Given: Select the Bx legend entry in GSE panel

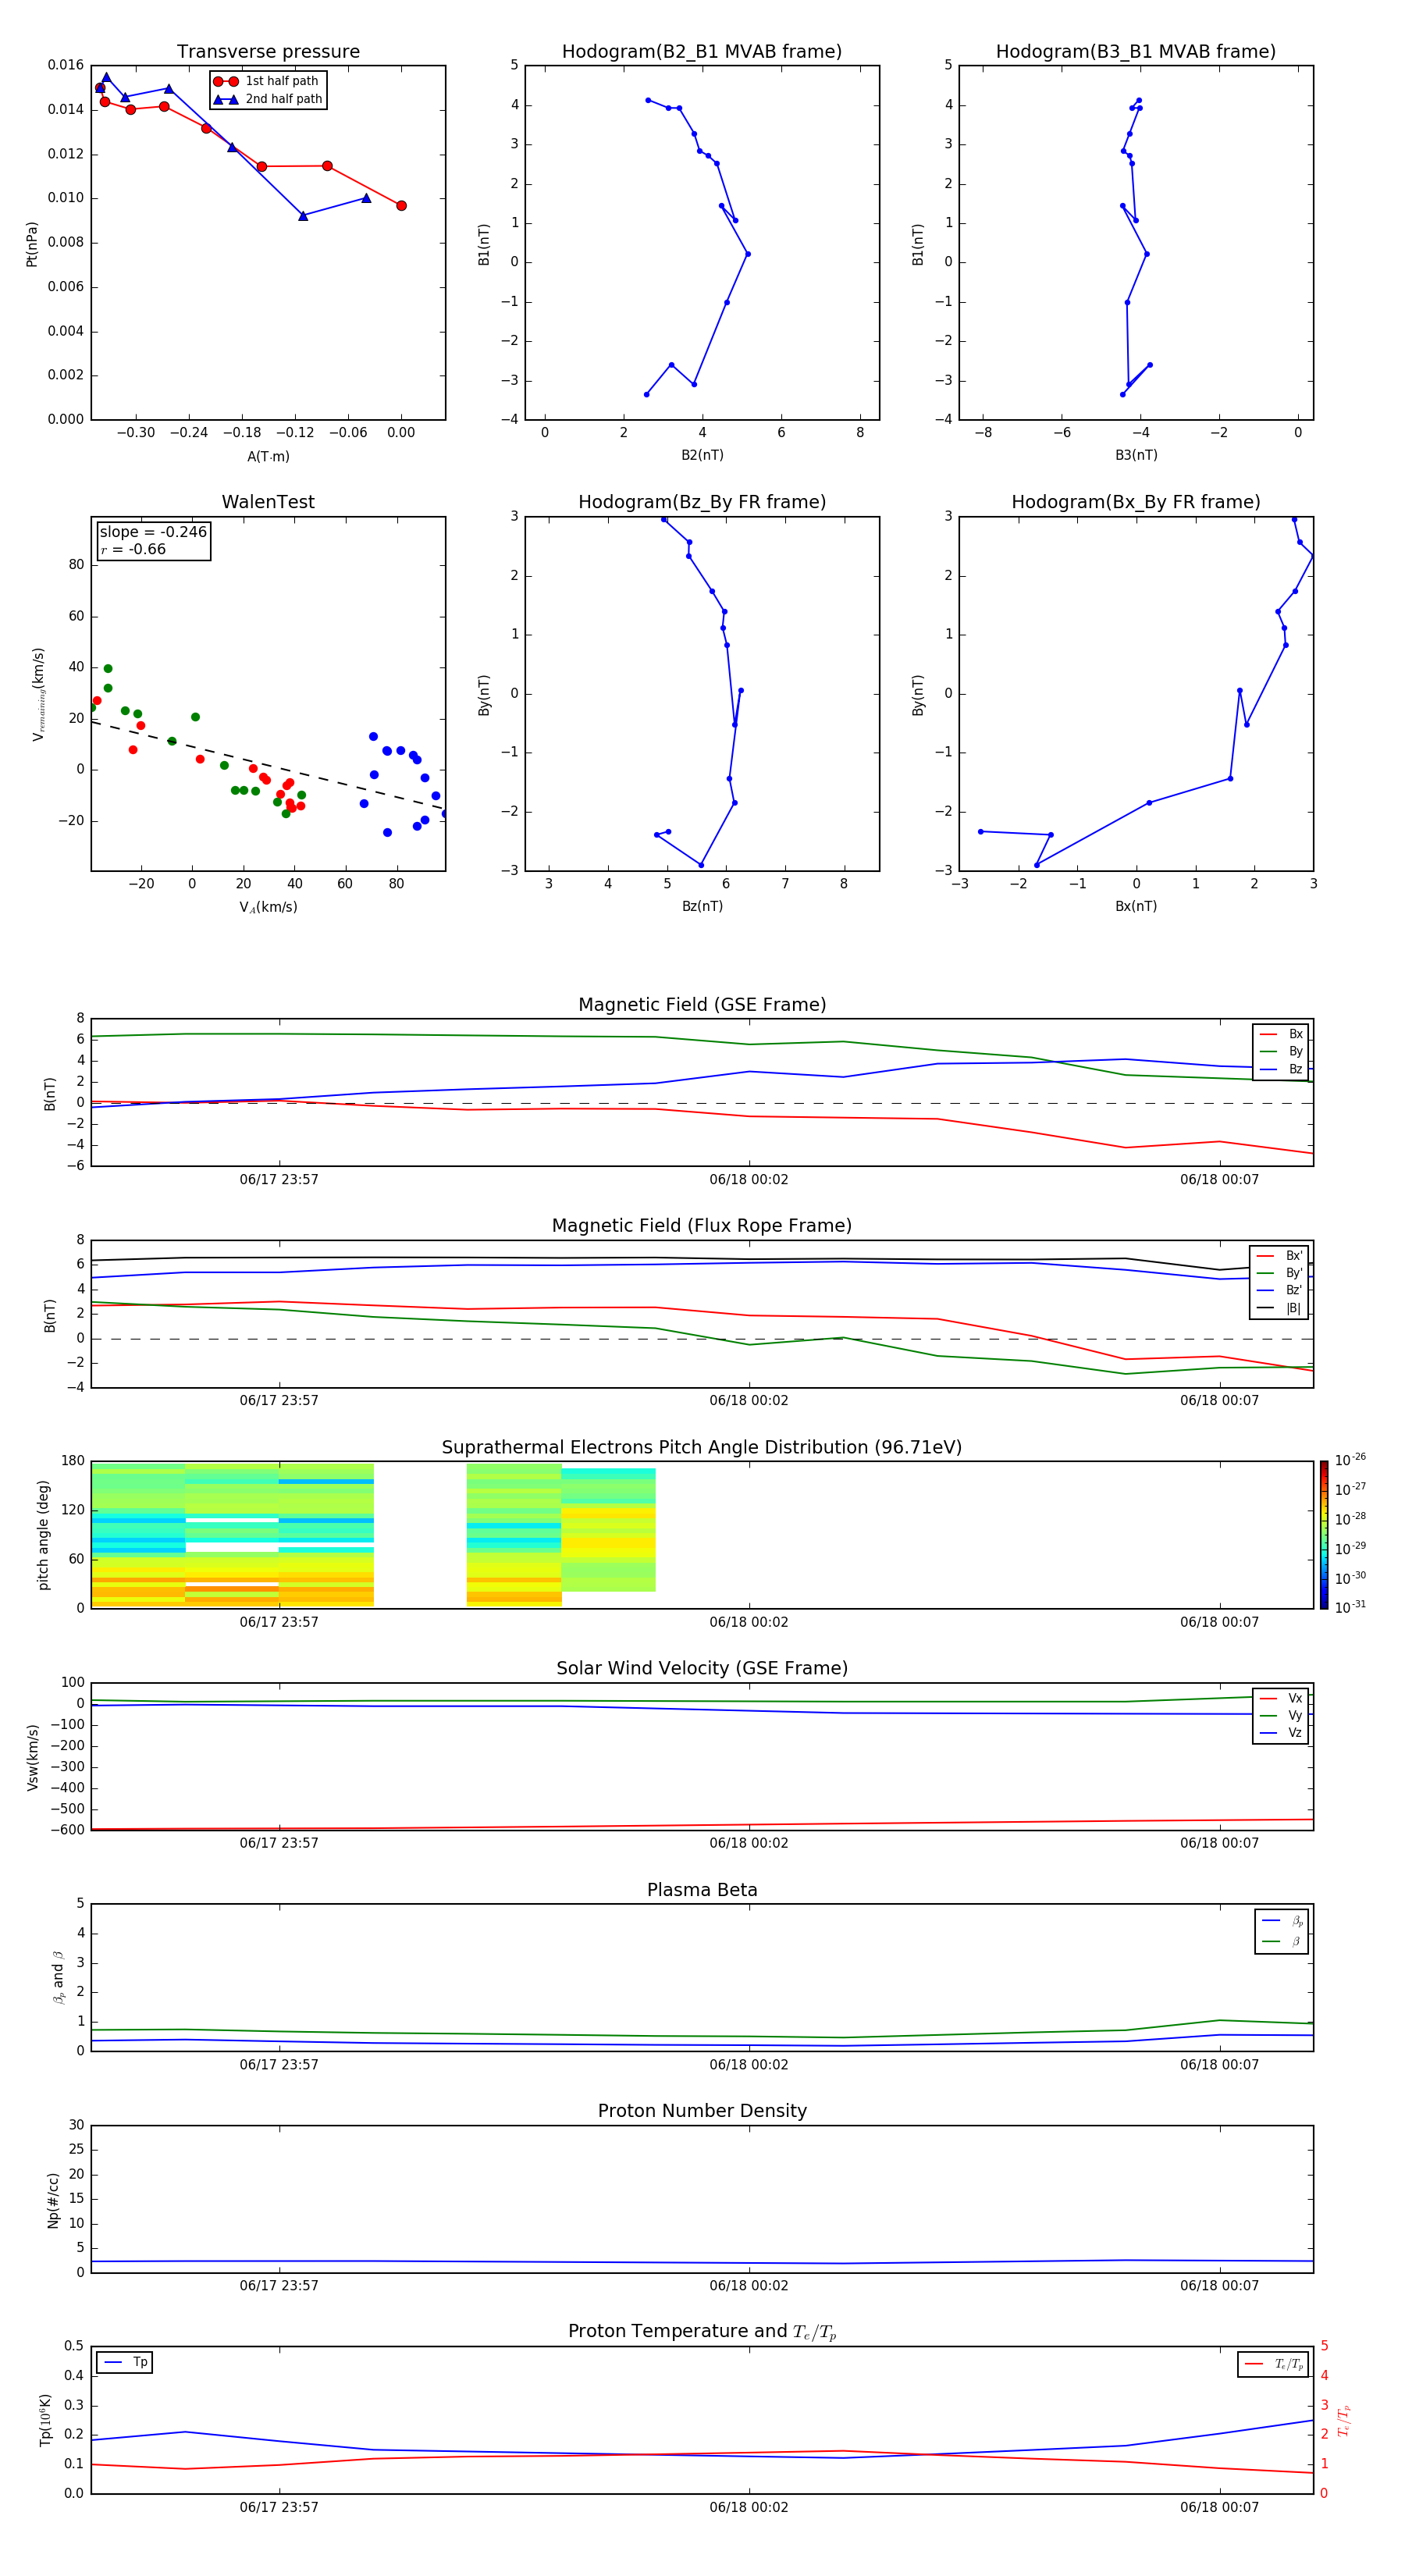Looking at the screenshot, I should point(1281,1034).
